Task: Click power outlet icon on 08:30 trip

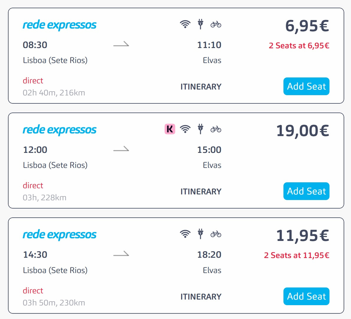Action: click(x=201, y=24)
